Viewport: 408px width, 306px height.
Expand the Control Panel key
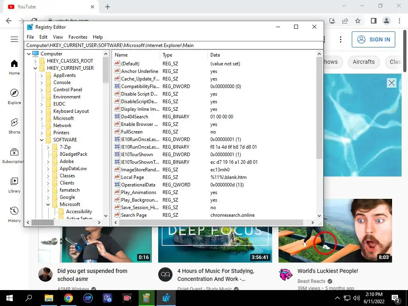(x=41, y=90)
